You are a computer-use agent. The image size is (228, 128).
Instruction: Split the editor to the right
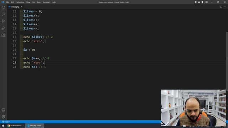221,7
